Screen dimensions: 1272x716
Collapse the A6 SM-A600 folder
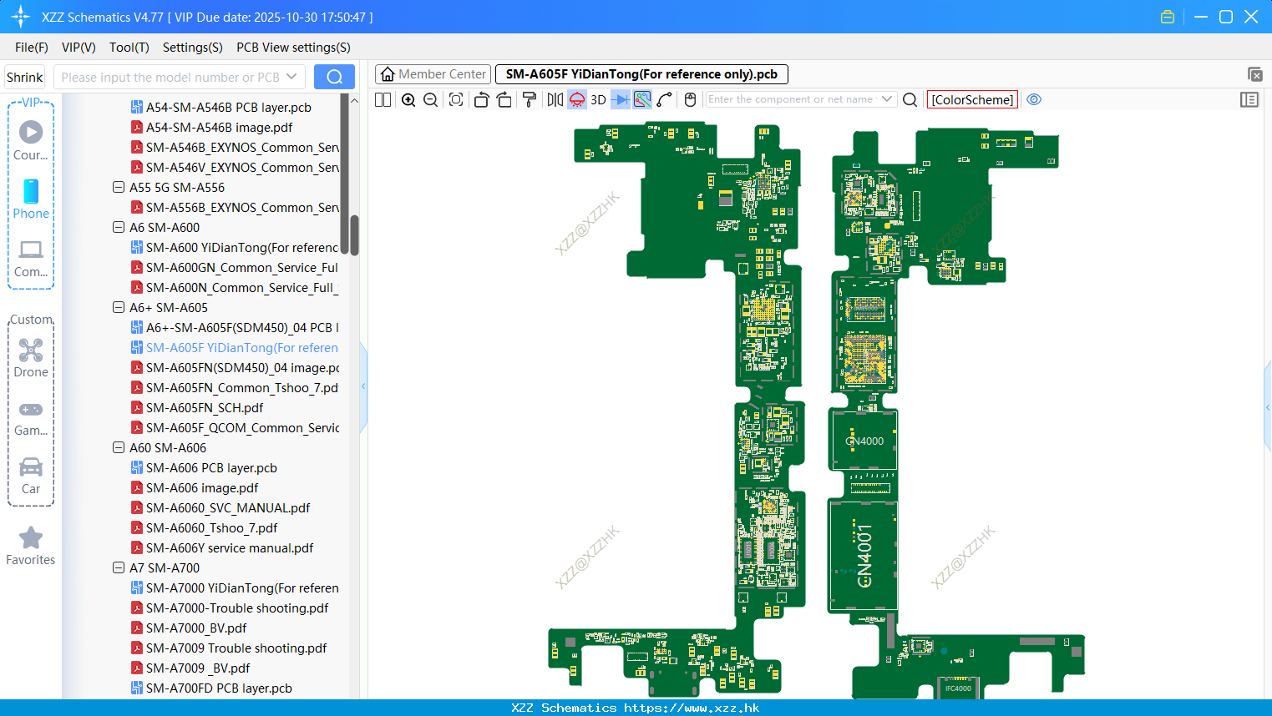point(119,228)
